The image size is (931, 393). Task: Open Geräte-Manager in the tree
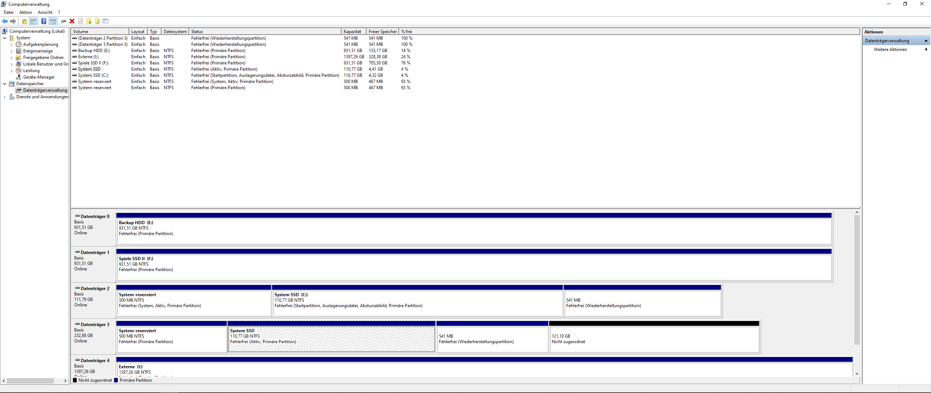[39, 77]
